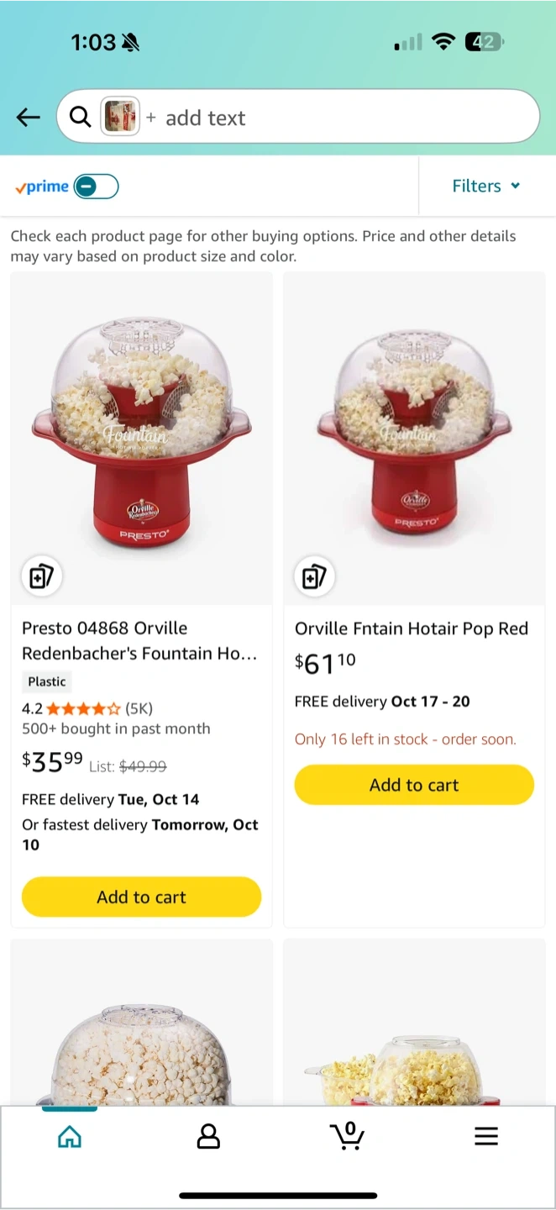Screen dimensions: 556x1210
Task: Add the $61.10 popper to cart
Action: [x=414, y=785]
